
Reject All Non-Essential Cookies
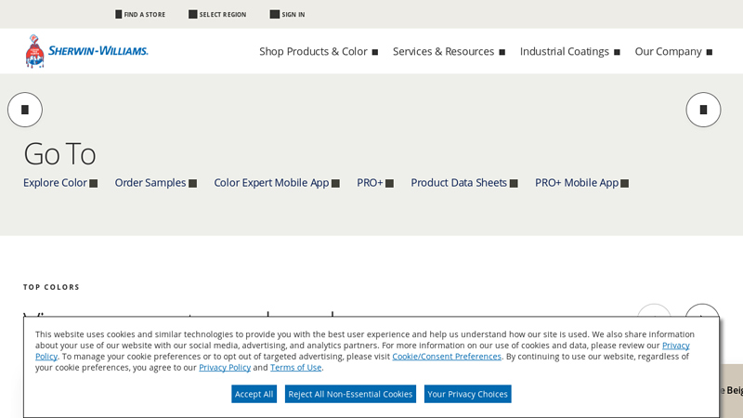(x=350, y=394)
